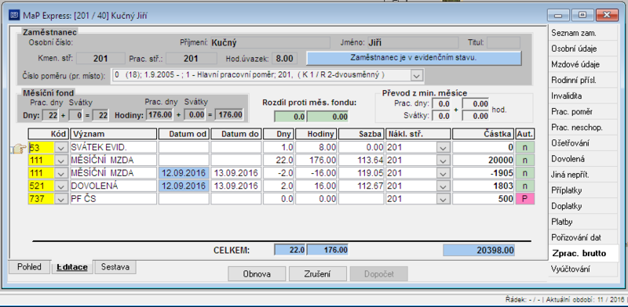Click Částka cell 500
The height and width of the screenshot is (307, 628).
484,199
